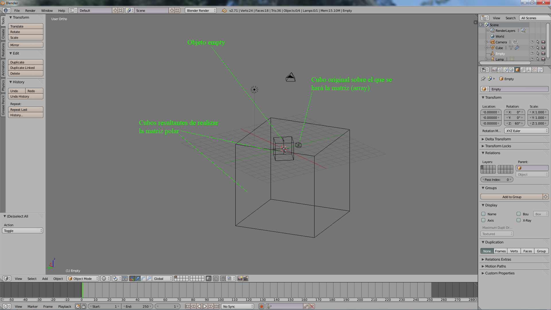Open the Texture checkerboard properties tab

[534, 70]
